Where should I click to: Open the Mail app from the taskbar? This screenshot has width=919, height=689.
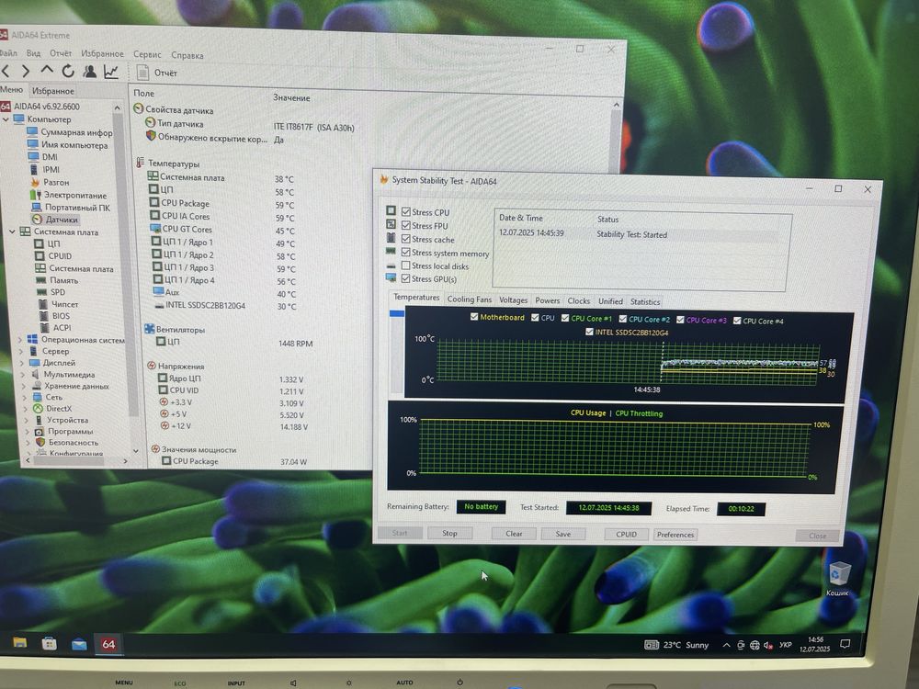(79, 644)
